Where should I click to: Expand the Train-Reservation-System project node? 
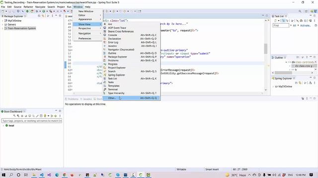(x=2, y=29)
